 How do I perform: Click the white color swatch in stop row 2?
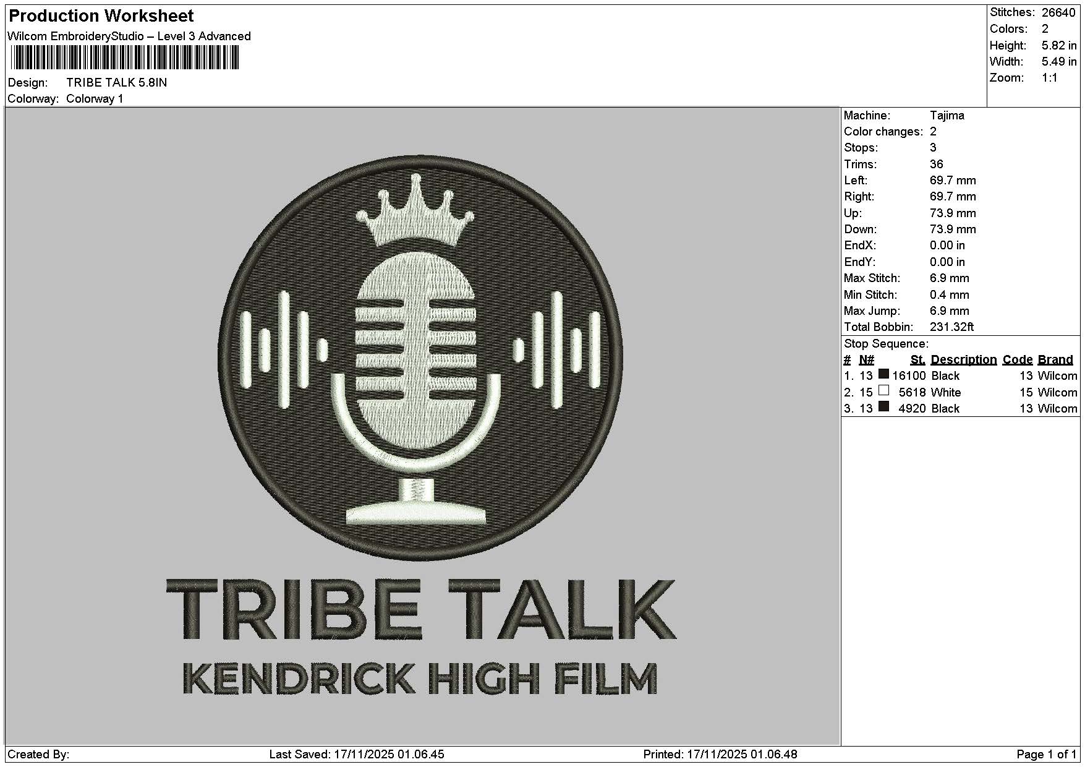click(883, 390)
